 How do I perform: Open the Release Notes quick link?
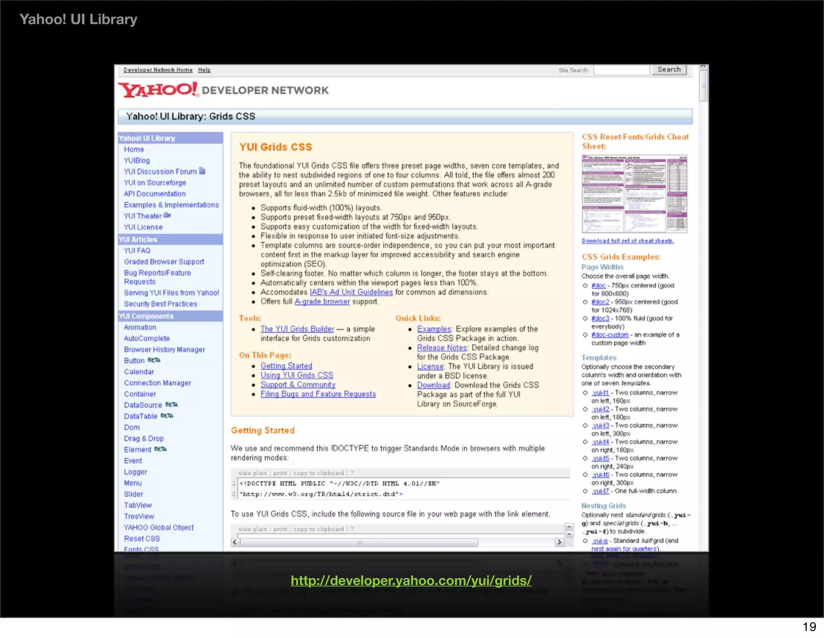click(442, 348)
